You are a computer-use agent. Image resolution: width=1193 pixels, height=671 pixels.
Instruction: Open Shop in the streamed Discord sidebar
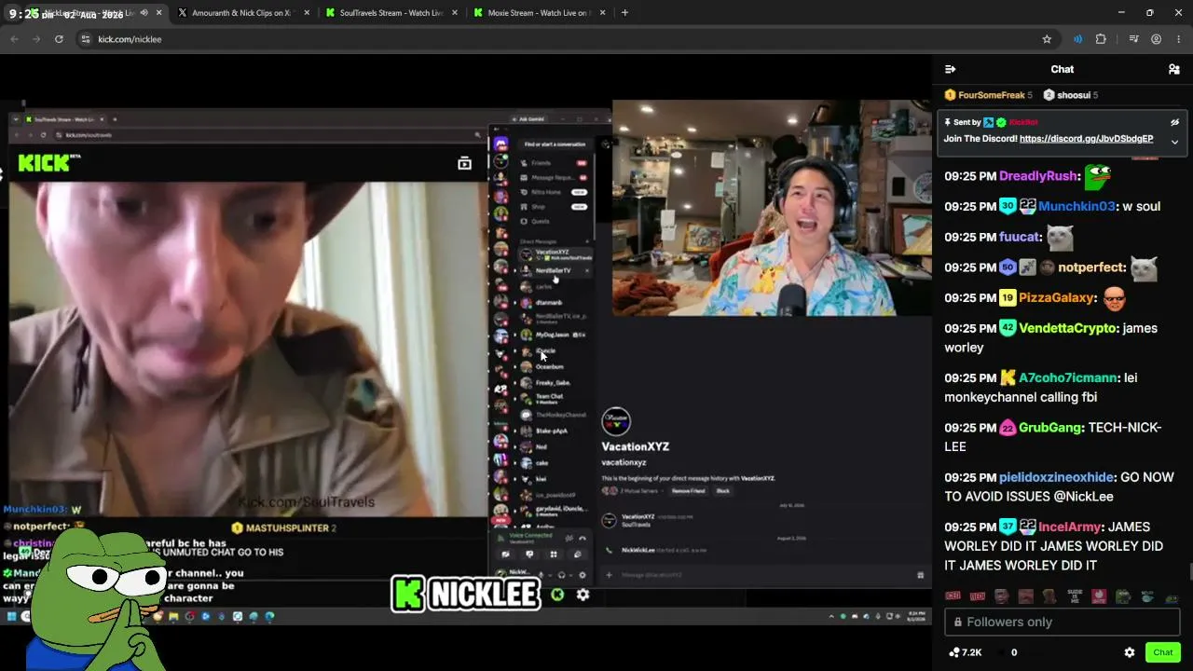[555, 207]
